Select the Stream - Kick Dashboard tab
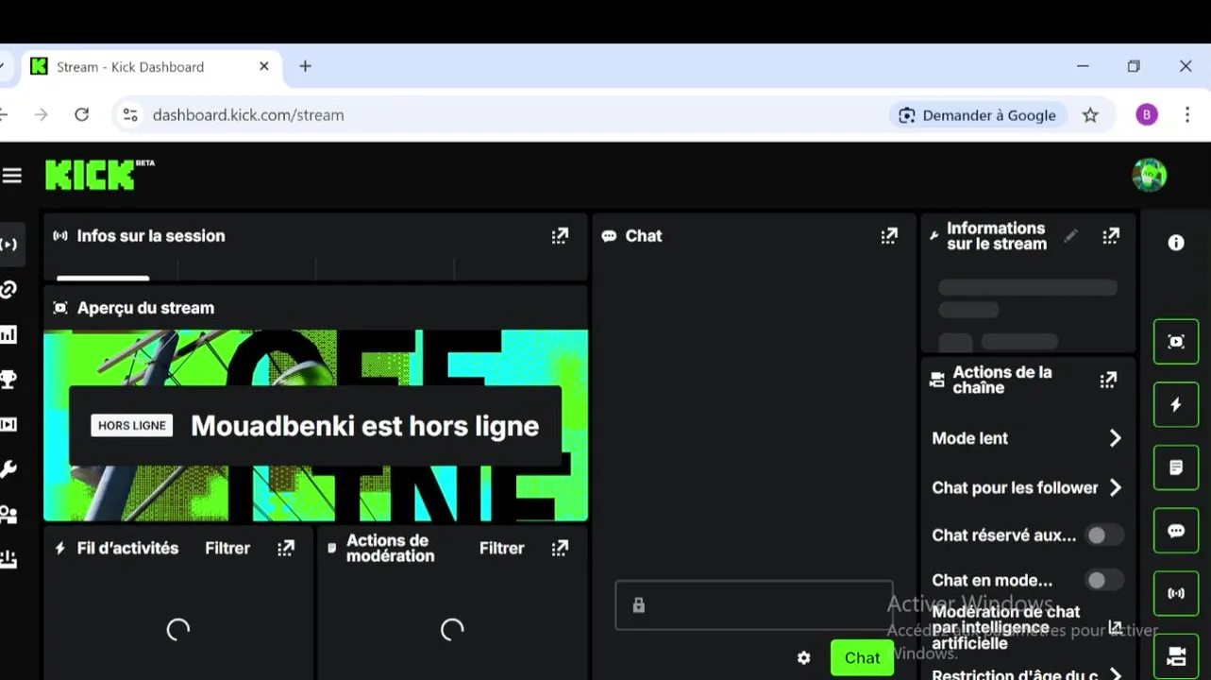Viewport: 1211px width, 680px height. click(150, 67)
